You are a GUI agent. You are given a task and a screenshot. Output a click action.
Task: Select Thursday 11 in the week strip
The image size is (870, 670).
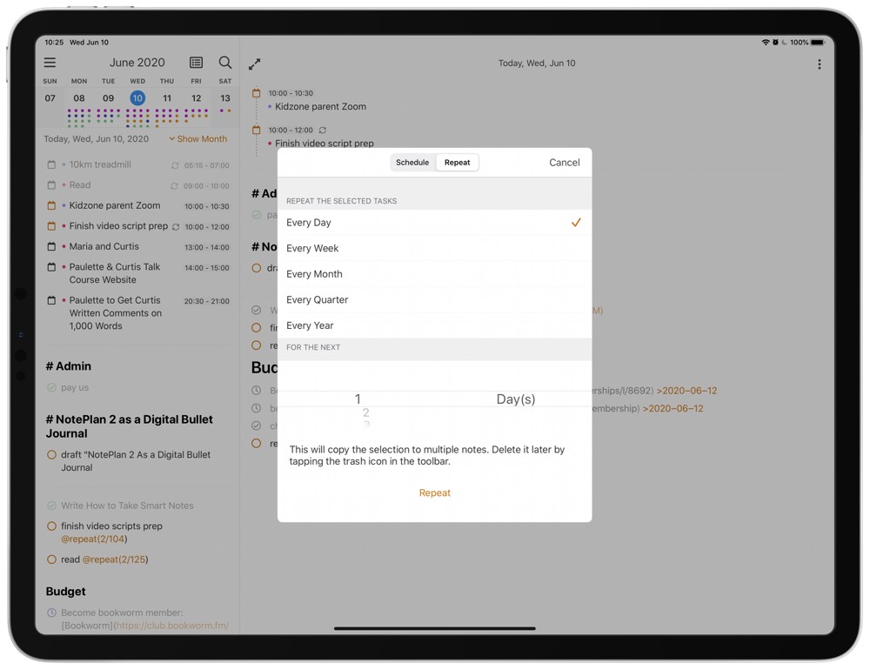[167, 98]
